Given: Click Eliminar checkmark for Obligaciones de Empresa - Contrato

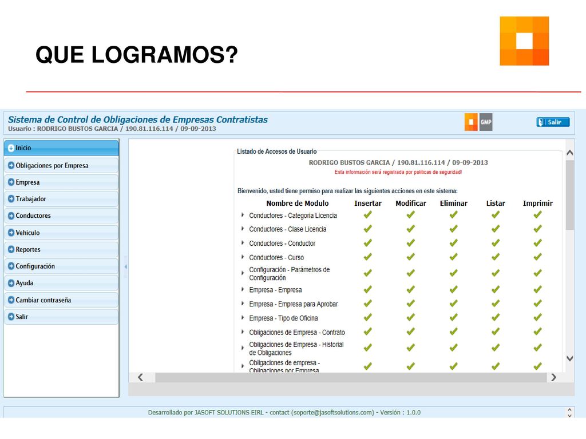Looking at the screenshot, I should (x=453, y=332).
